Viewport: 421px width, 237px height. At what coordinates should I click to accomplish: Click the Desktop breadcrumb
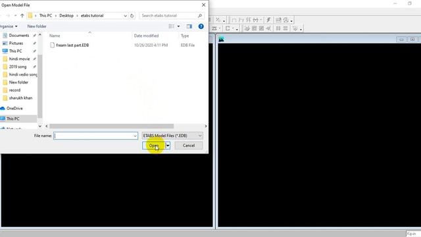(66, 16)
